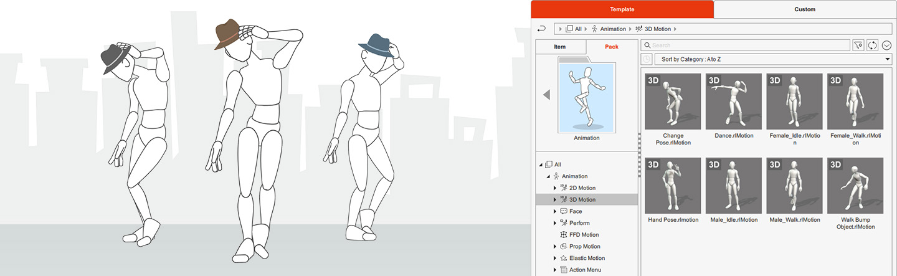Click the refresh content icon
Viewport: 897px width, 276px height.
(x=873, y=45)
